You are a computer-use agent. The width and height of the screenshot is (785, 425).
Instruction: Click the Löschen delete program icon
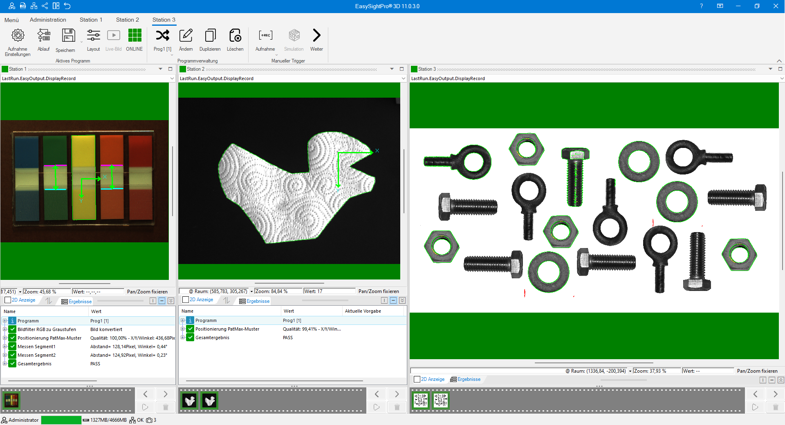pos(235,36)
